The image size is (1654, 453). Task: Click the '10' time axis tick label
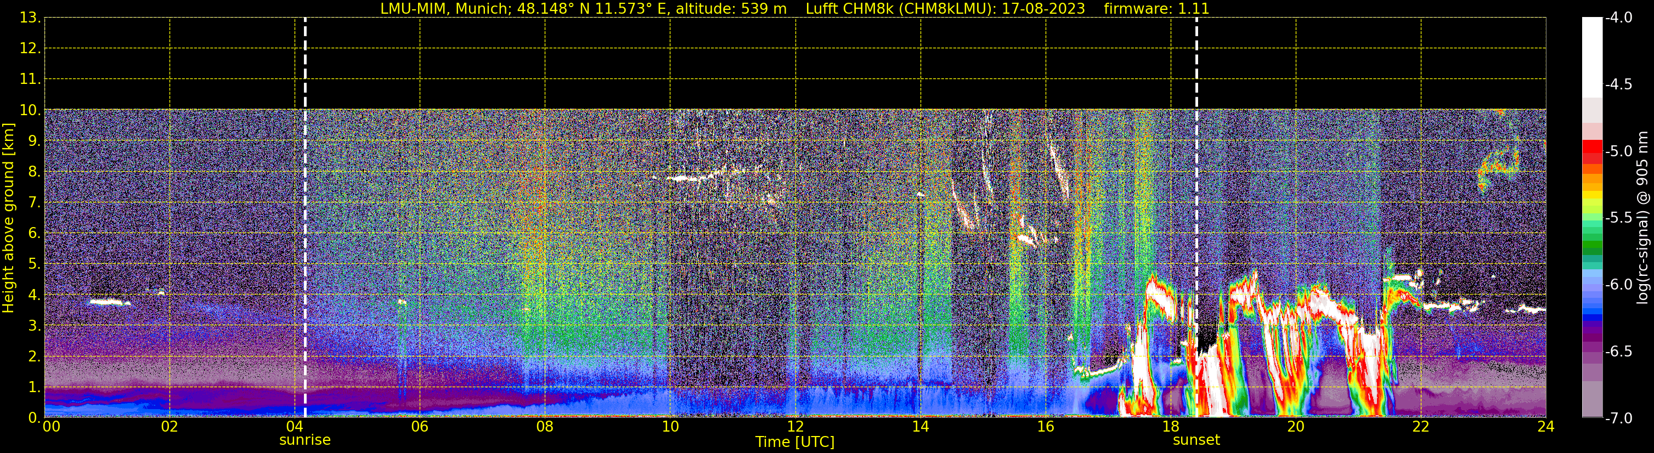click(x=670, y=427)
